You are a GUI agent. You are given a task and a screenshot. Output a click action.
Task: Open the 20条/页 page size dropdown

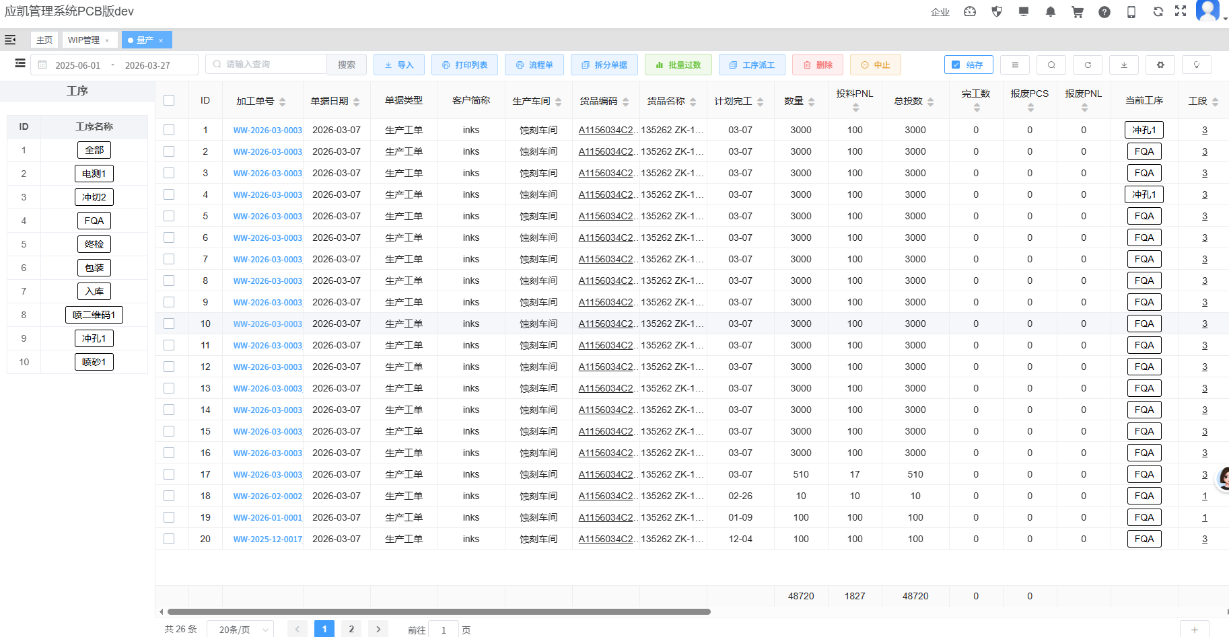(240, 630)
